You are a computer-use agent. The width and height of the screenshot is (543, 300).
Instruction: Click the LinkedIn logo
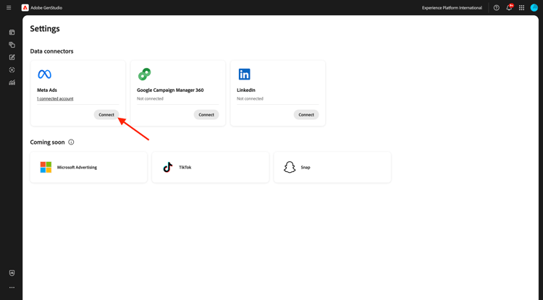[244, 74]
